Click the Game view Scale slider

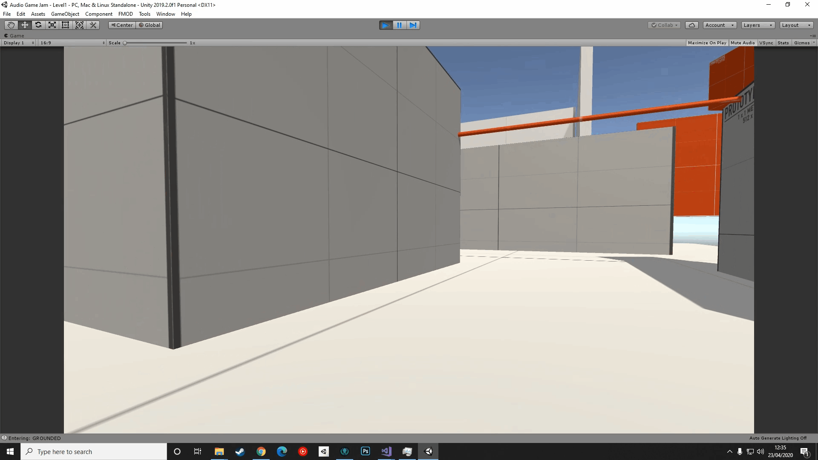pyautogui.click(x=156, y=43)
